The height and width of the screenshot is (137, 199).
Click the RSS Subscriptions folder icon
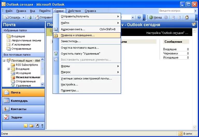(x=13, y=65)
